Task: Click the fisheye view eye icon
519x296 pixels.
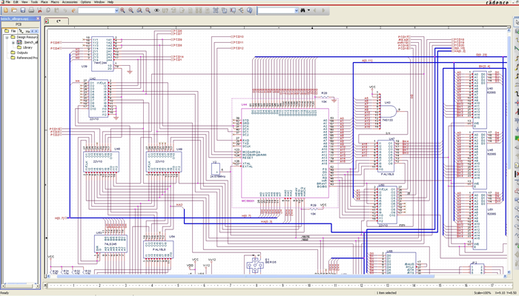Action: point(156,10)
